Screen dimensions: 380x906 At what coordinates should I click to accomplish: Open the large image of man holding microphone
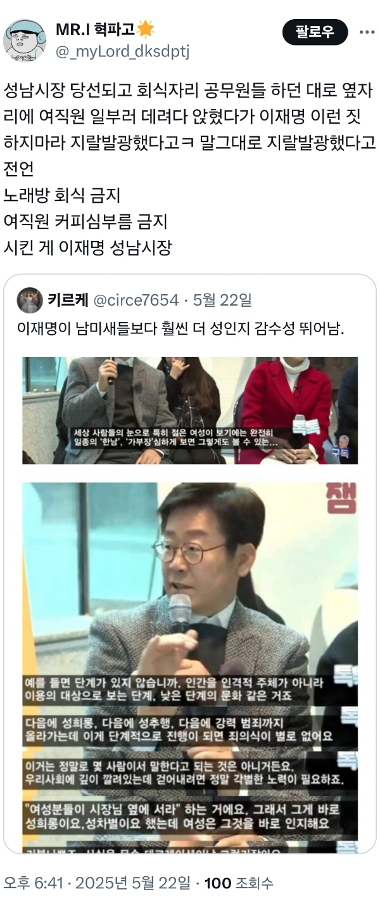[190, 667]
